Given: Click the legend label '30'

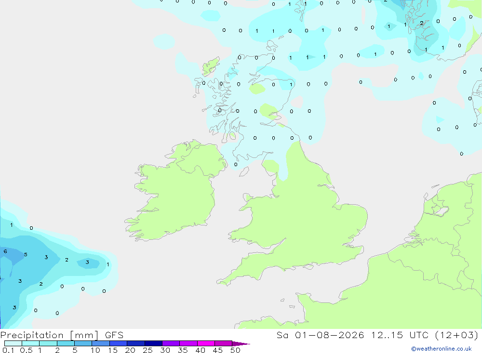Looking at the screenshot, I should pos(165,350).
